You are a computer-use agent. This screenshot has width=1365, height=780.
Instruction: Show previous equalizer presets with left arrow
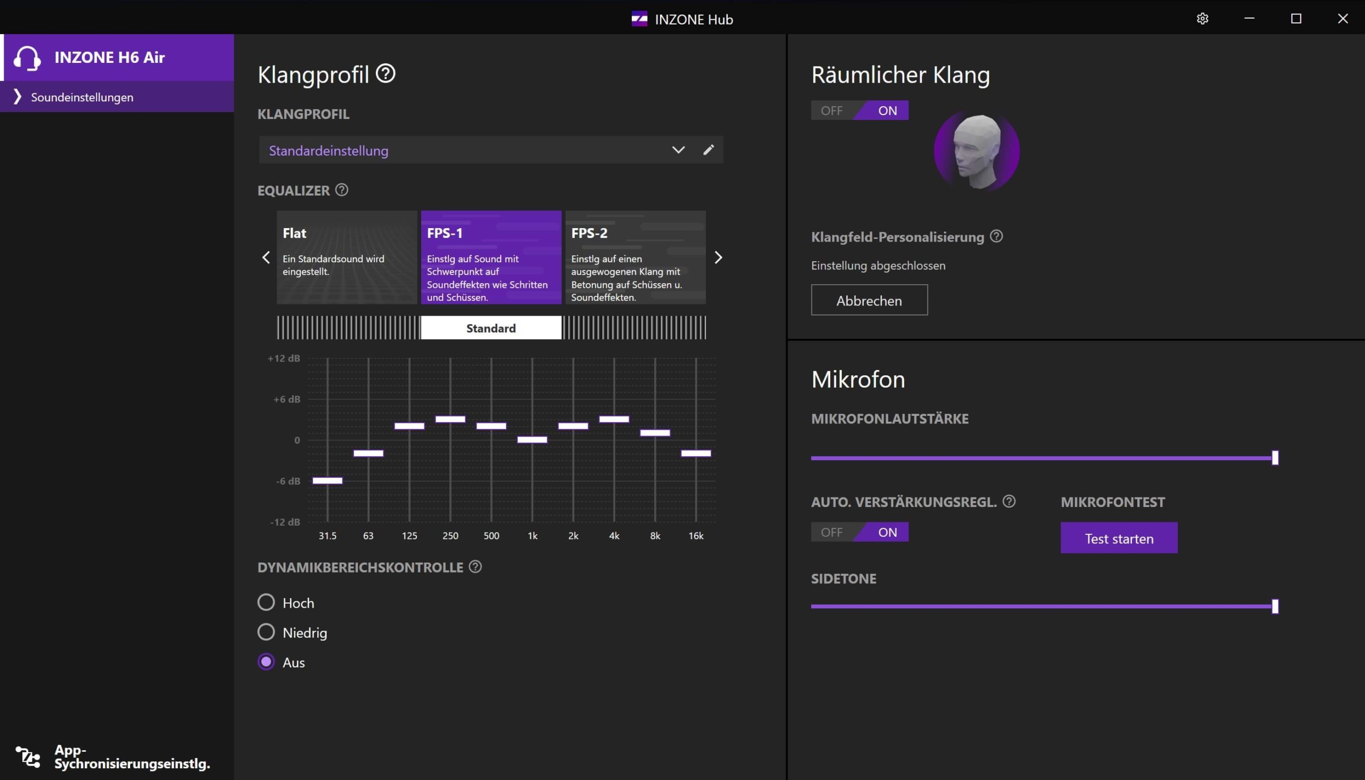(266, 258)
